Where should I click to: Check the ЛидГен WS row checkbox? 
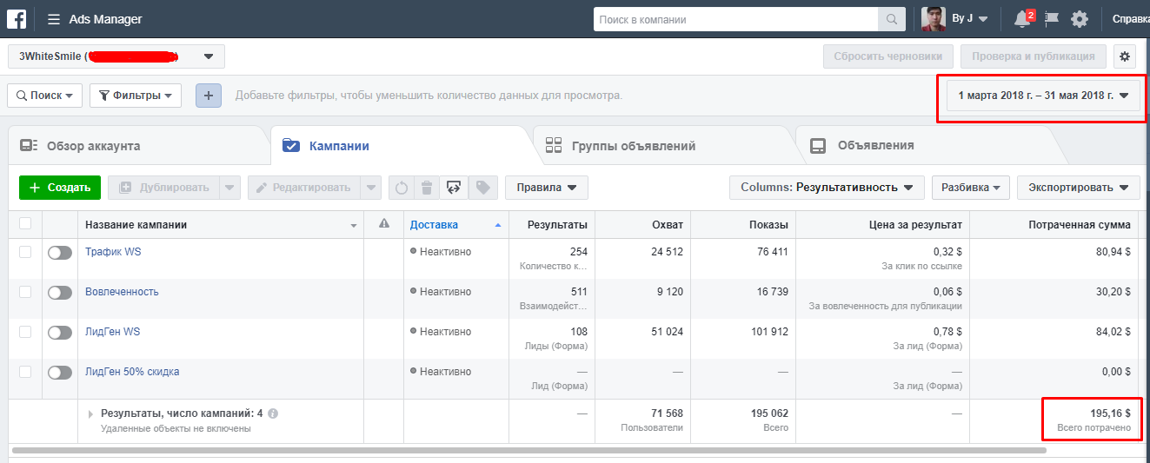point(25,332)
